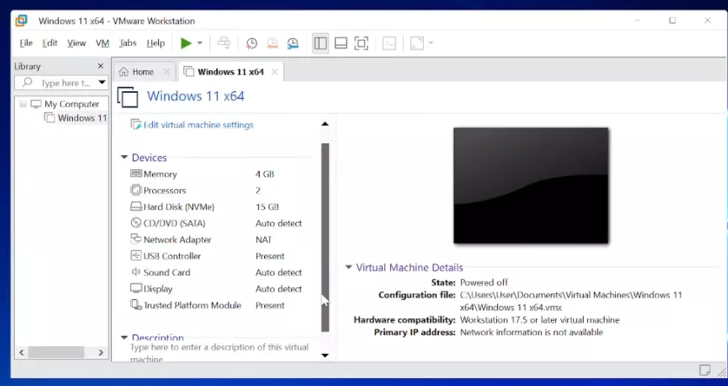Open Trusted Platform Module device entry
728x386 pixels.
pyautogui.click(x=192, y=305)
